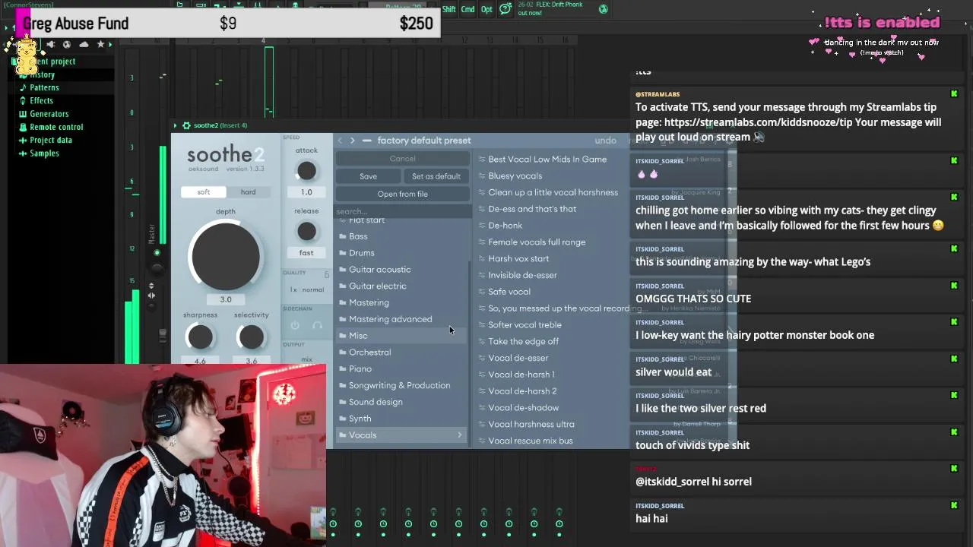The width and height of the screenshot is (973, 547).
Task: Open Generators in FL Studio browser
Action: [49, 114]
